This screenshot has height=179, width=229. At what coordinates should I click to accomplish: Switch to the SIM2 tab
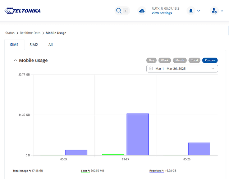[x=34, y=45]
